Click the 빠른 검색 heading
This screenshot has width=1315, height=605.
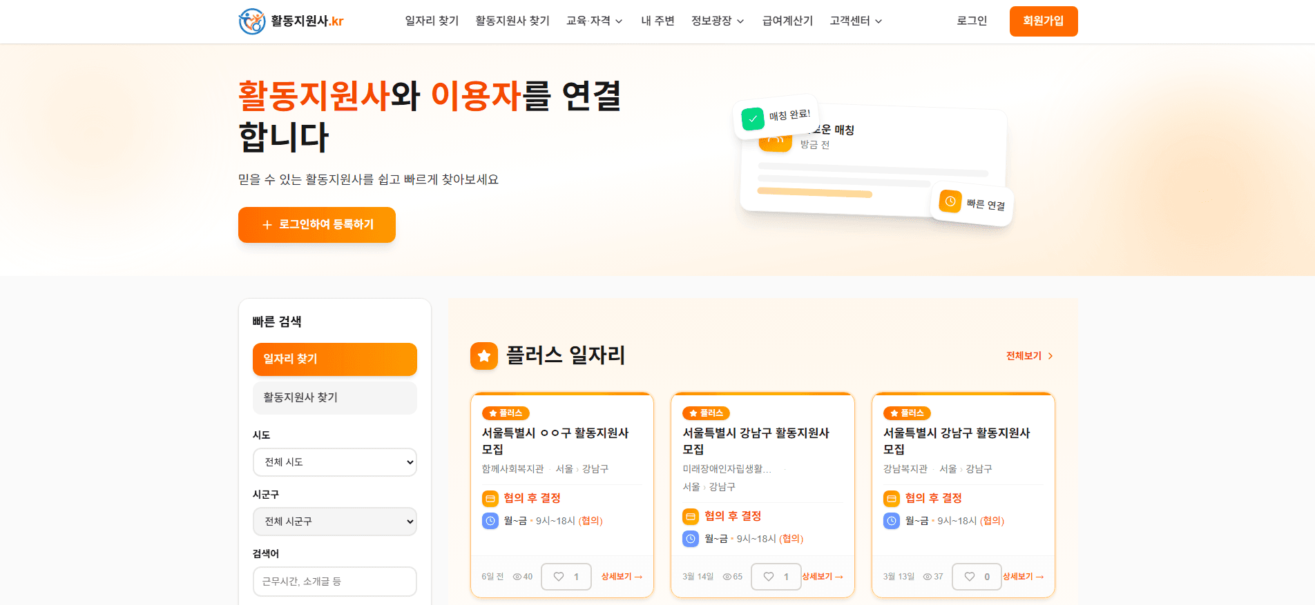277,321
